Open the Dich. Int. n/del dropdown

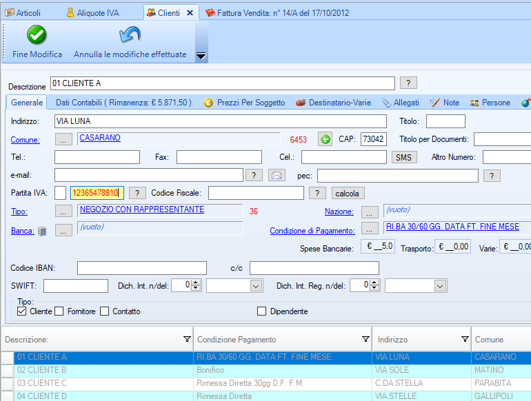pyautogui.click(x=256, y=285)
